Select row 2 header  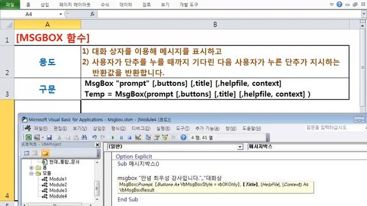point(7,62)
